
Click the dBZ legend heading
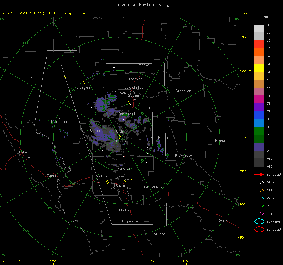pos(267,17)
